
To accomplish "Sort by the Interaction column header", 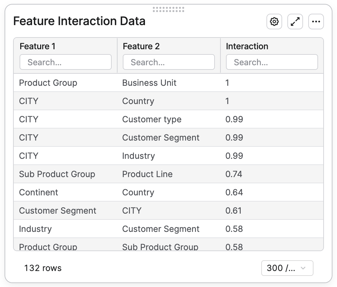I will [x=247, y=46].
